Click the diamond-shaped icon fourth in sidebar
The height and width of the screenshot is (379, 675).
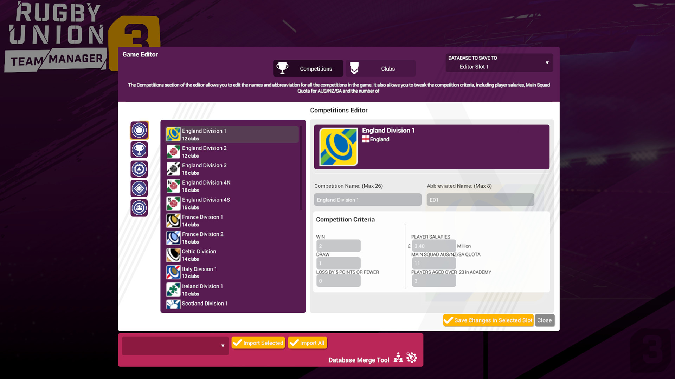click(x=139, y=188)
